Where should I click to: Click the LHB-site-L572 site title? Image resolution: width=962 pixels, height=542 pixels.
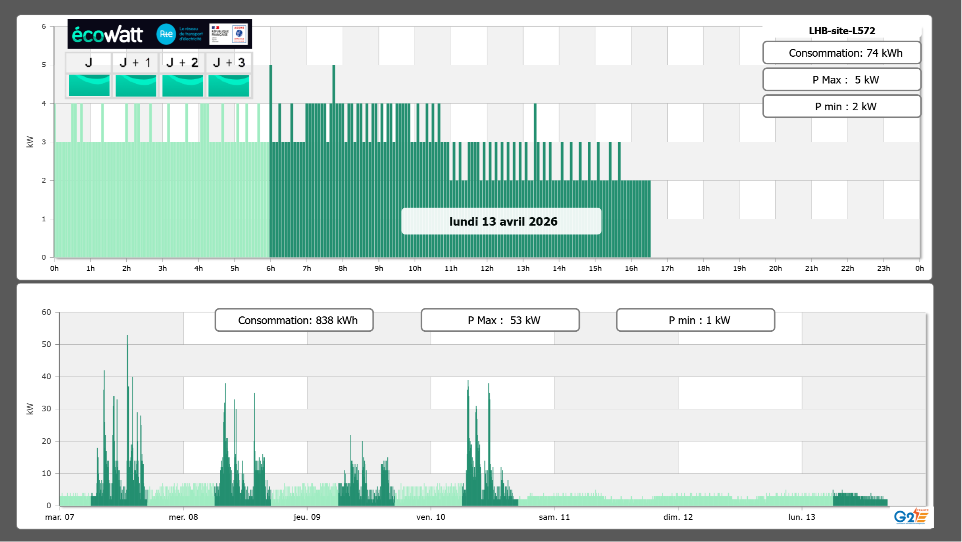(x=842, y=31)
